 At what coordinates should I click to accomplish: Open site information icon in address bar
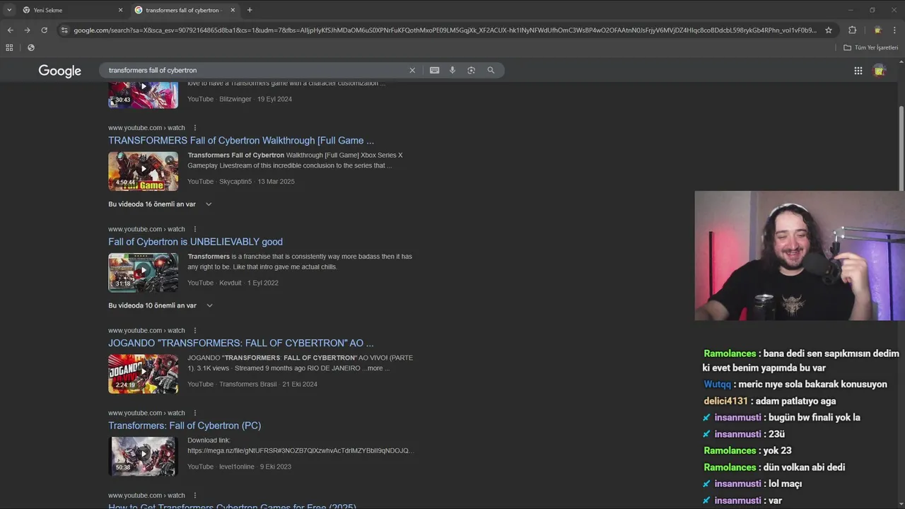pyautogui.click(x=64, y=30)
